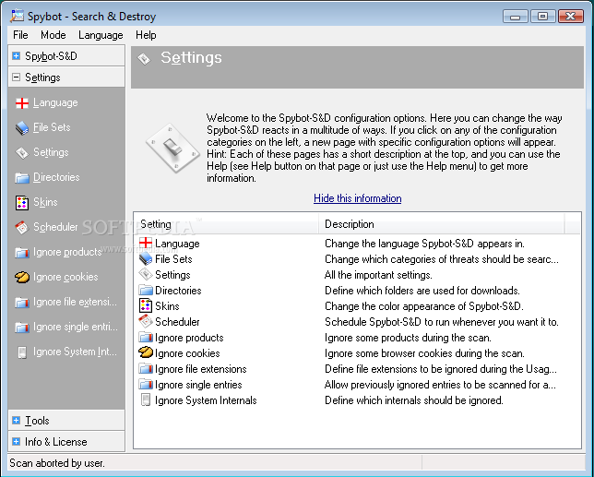Select Ignore file extensions row in list
The width and height of the screenshot is (594, 477).
pos(357,369)
